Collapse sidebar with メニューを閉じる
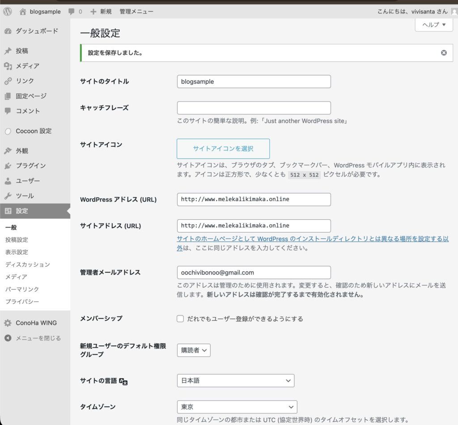458x425 pixels. (38, 338)
